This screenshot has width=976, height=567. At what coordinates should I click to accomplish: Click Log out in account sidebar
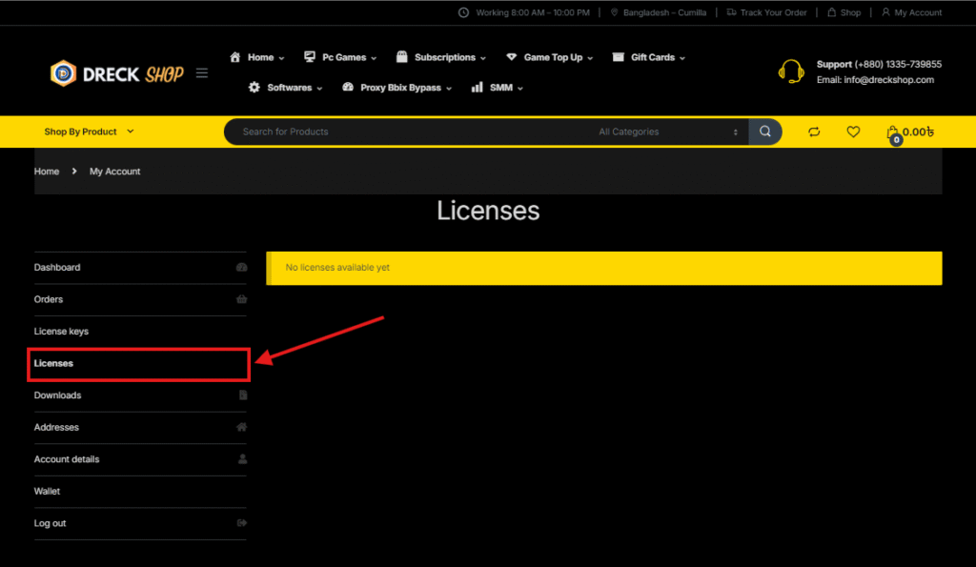coord(141,523)
